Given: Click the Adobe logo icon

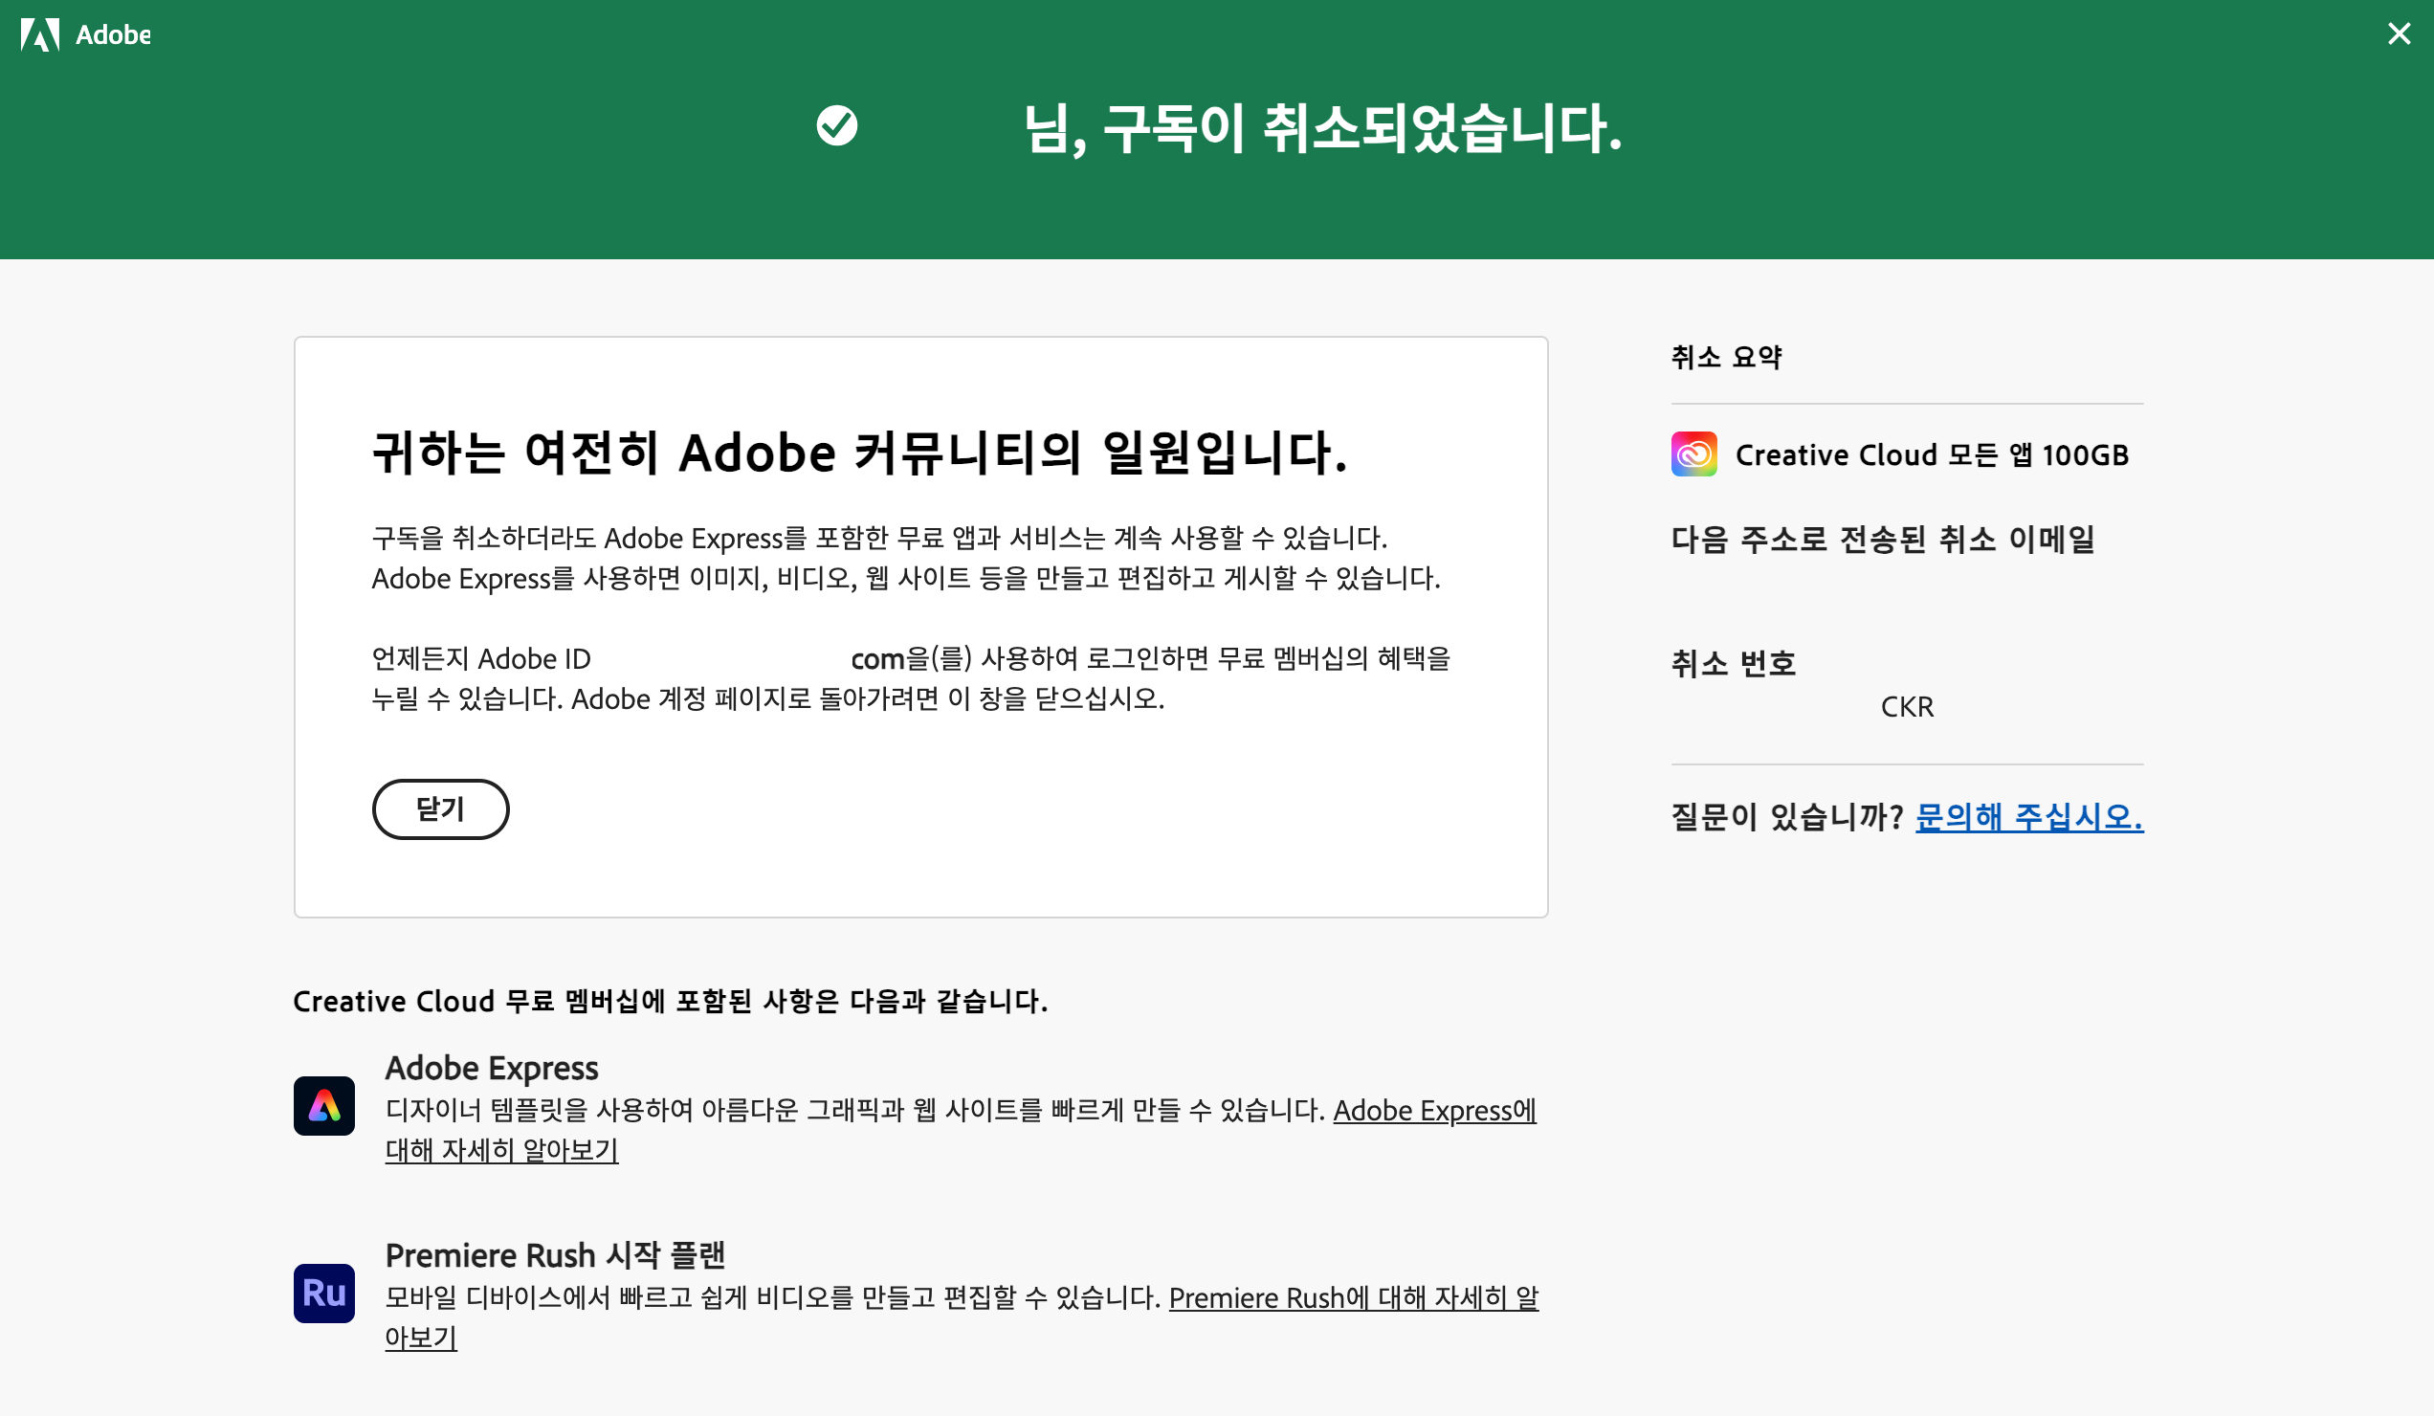Looking at the screenshot, I should (x=39, y=34).
